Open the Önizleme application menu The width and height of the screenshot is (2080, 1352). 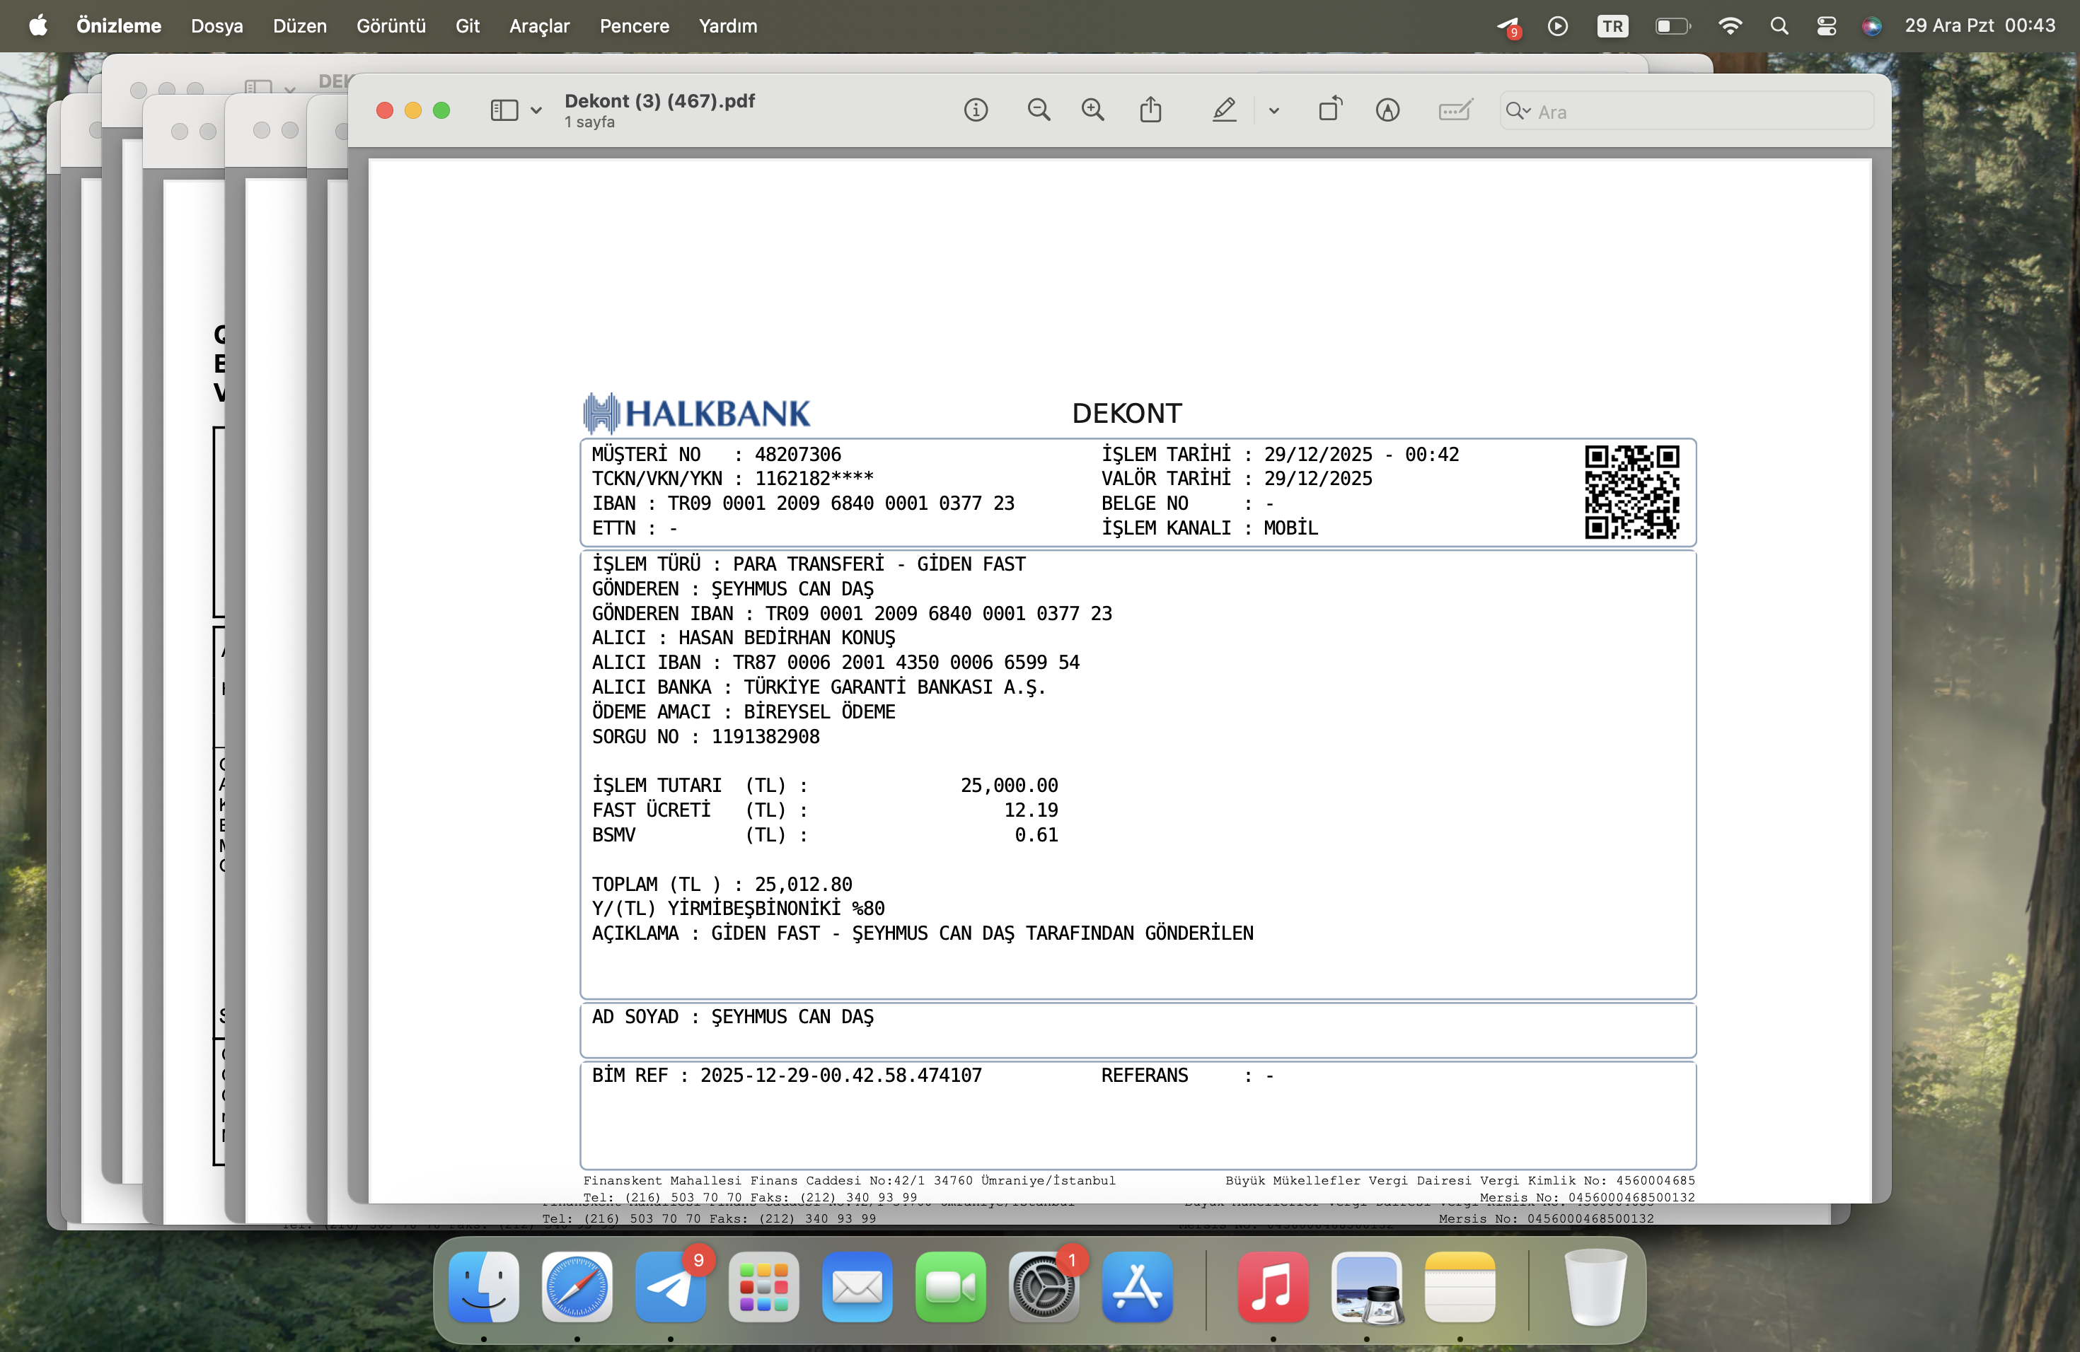pos(119,25)
